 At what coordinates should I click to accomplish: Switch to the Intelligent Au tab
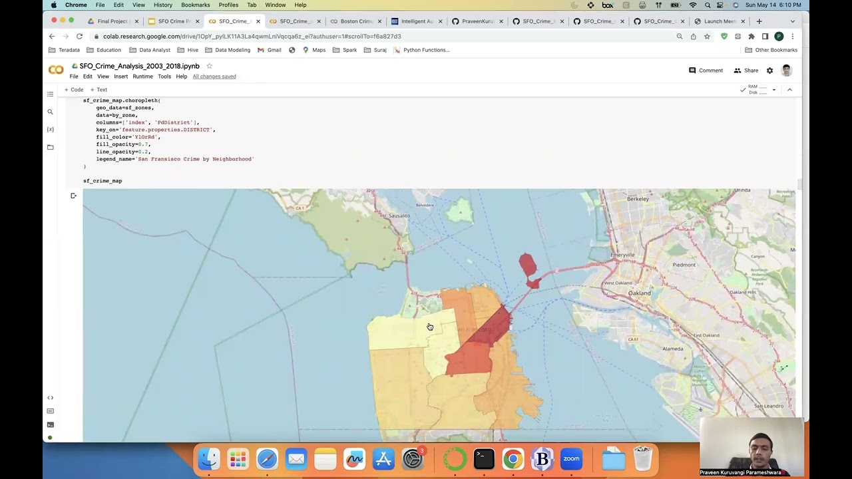pyautogui.click(x=415, y=21)
